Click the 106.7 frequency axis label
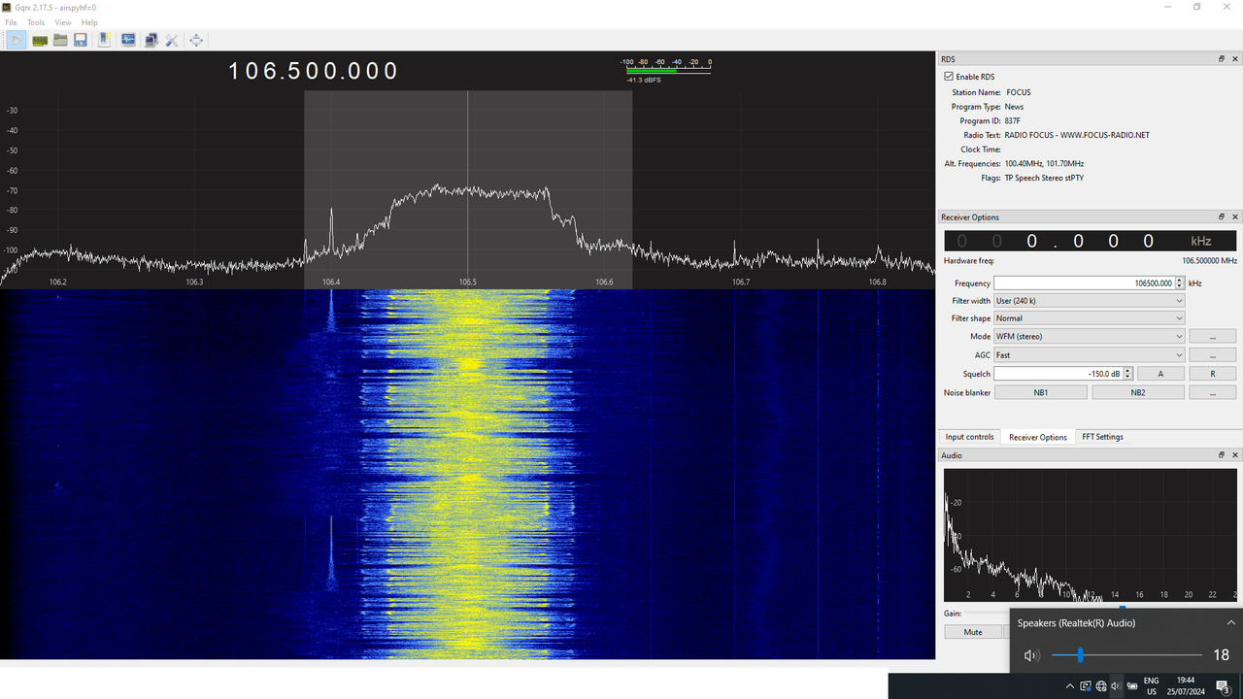 (741, 282)
